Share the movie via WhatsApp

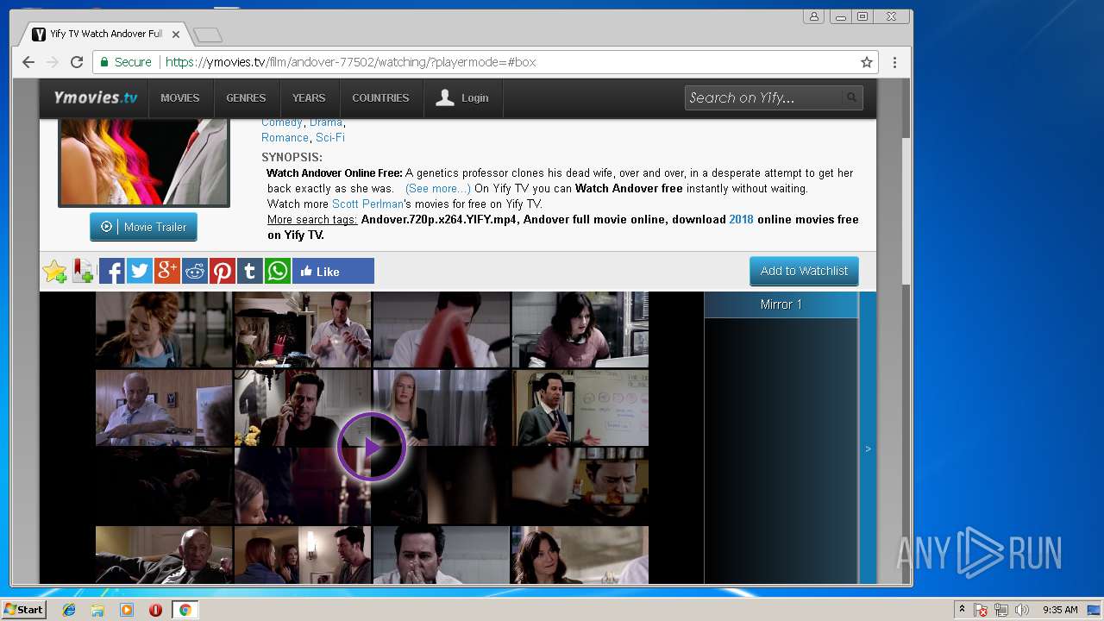click(278, 271)
